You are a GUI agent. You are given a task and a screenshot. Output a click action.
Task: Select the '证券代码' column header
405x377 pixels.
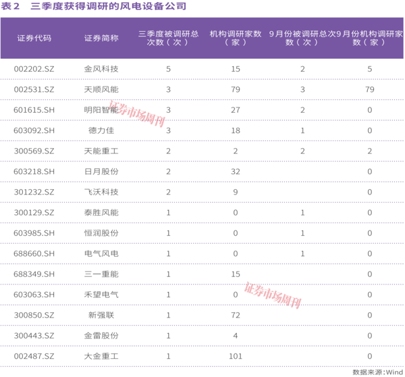pyautogui.click(x=34, y=39)
